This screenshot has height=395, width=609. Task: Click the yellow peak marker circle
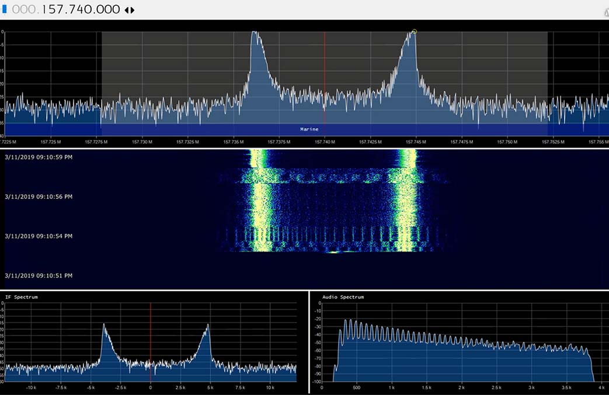415,32
